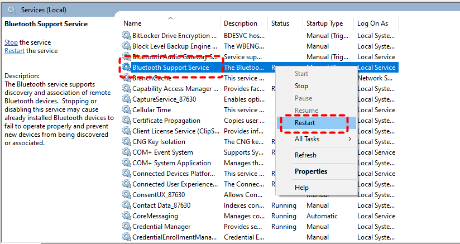
Task: Open Properties from the context menu
Action: 311,171
